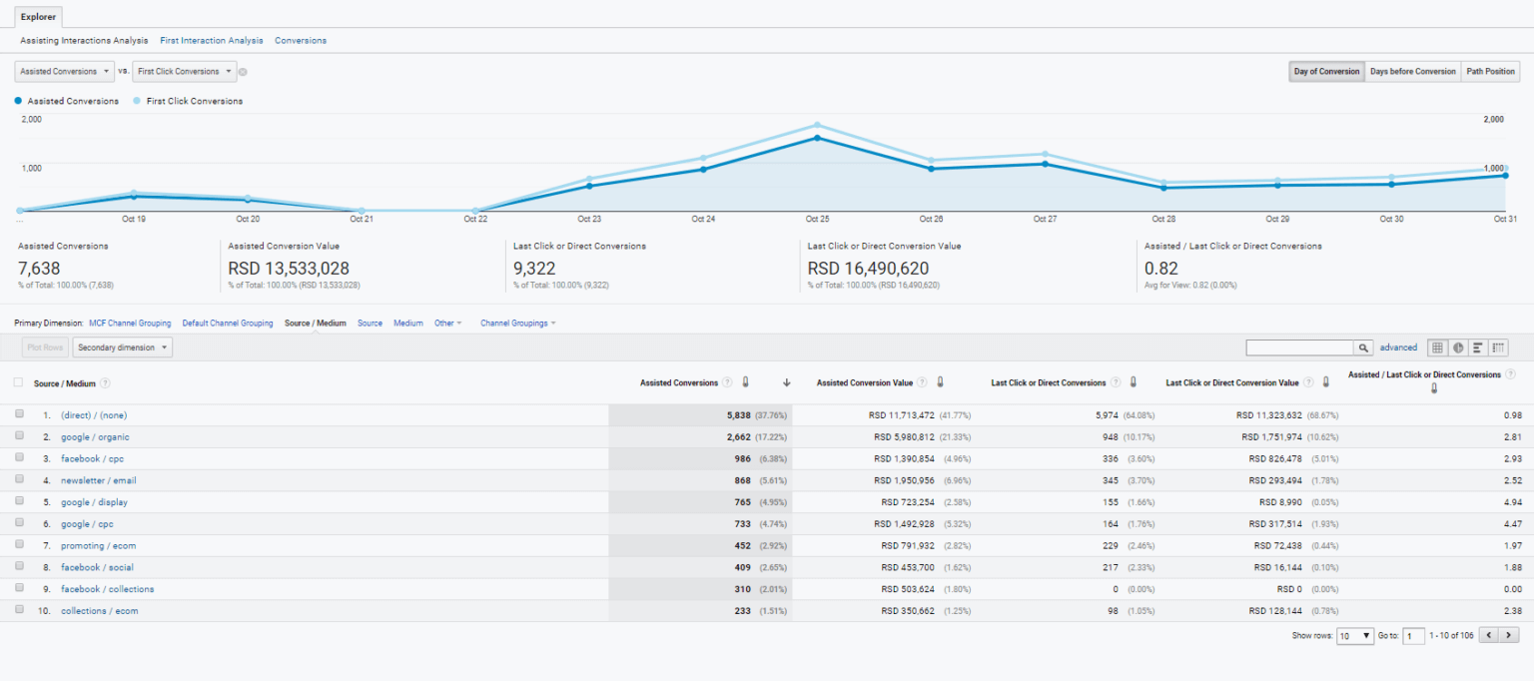Click the Oct 25 peak point on Assisted Conversions line

point(817,138)
